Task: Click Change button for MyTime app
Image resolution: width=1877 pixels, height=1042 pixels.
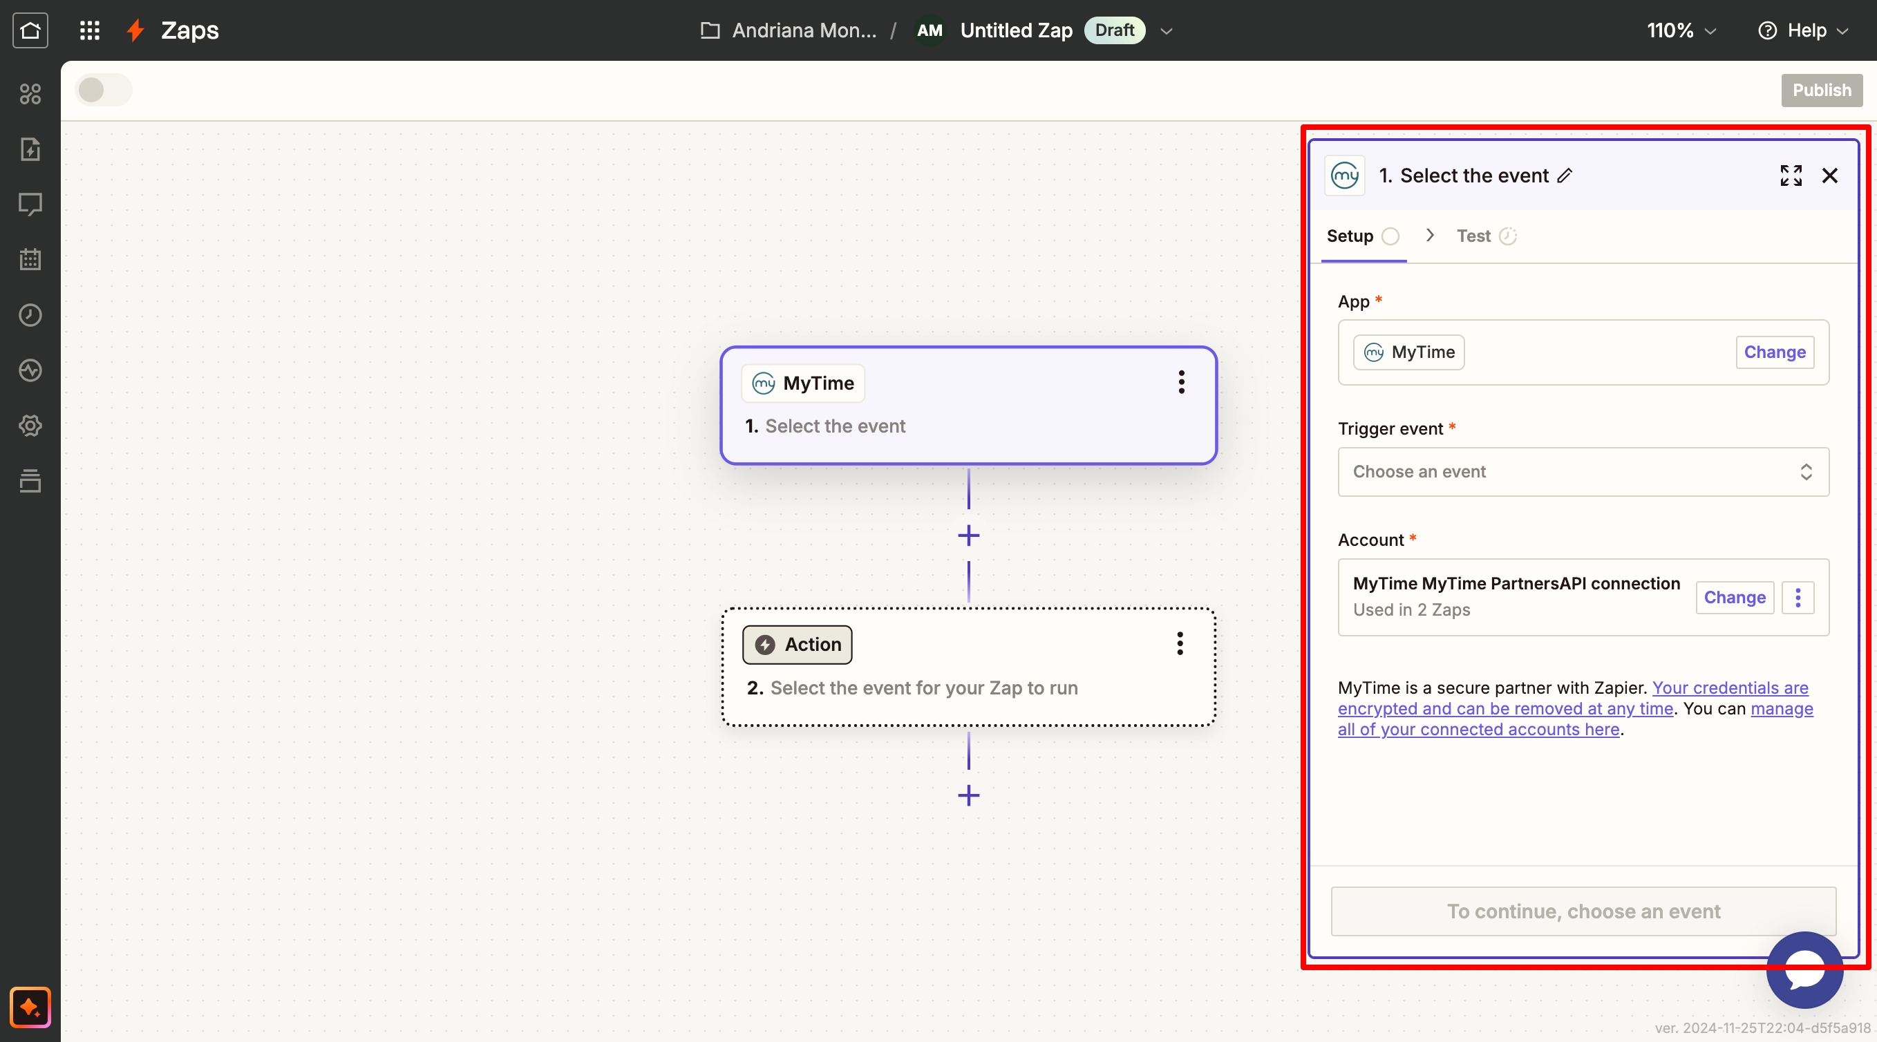Action: coord(1774,352)
